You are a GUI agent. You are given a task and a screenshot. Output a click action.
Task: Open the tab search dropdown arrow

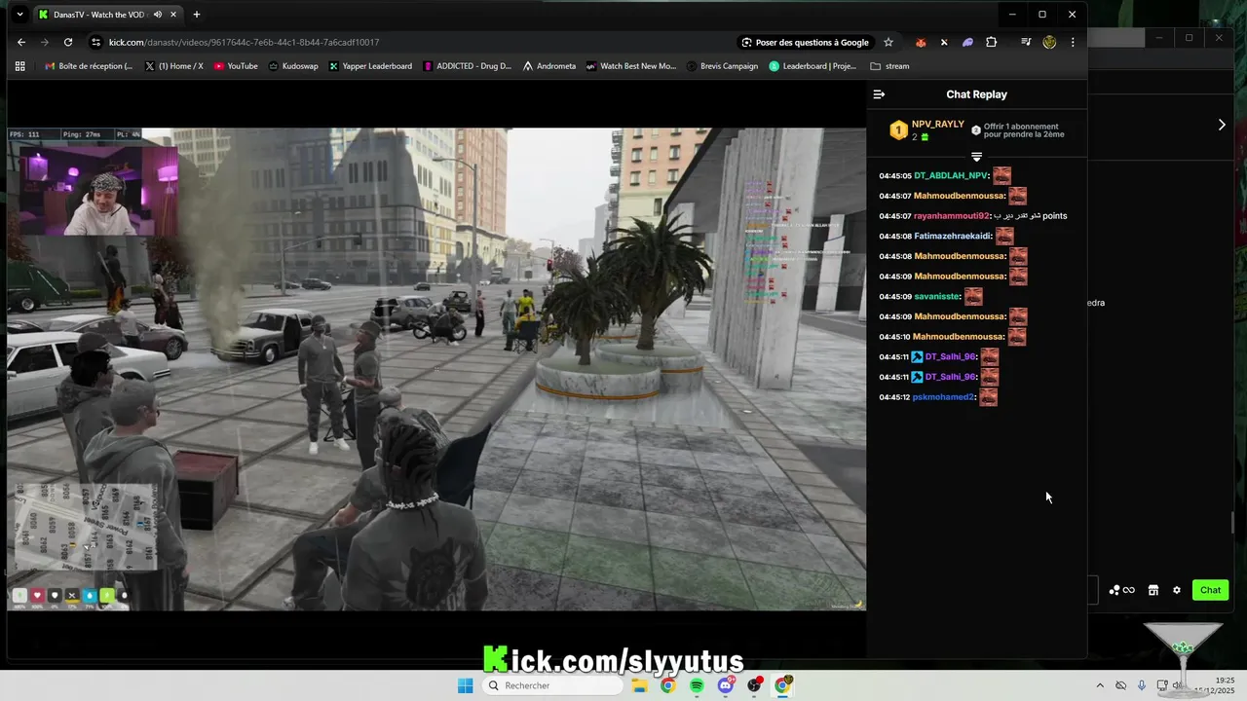point(19,15)
